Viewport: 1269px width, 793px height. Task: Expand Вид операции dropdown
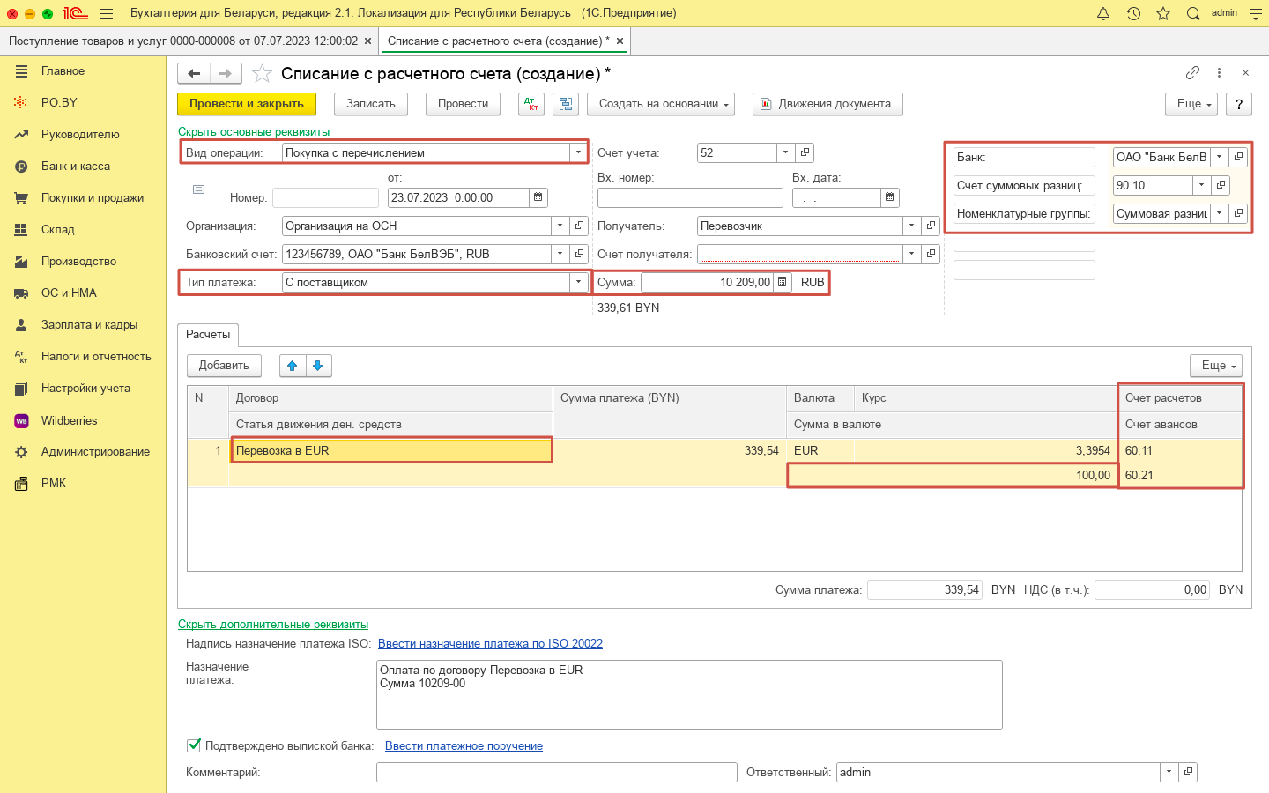[578, 152]
